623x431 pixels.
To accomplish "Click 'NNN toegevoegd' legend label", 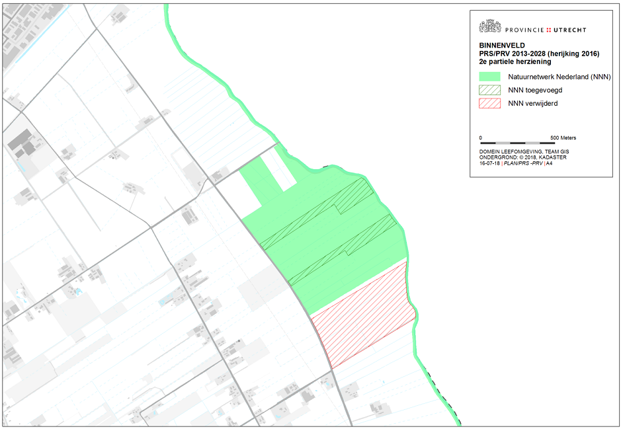I will 535,90.
